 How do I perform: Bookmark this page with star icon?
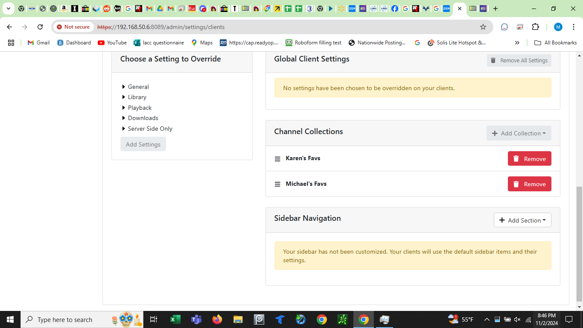[x=483, y=27]
